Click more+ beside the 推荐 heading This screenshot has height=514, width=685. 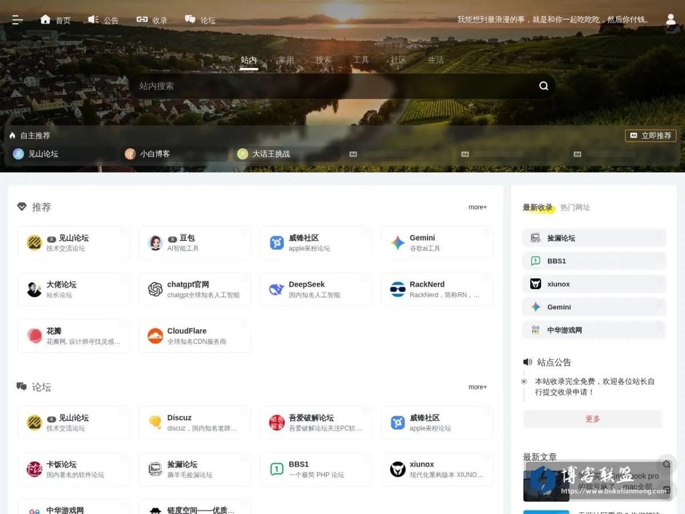478,207
